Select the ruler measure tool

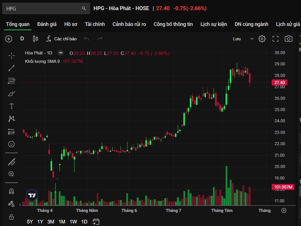12,162
